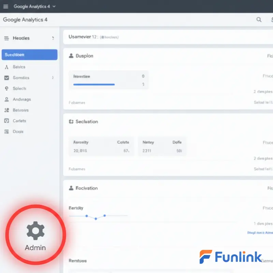Screen dimensions: 273x273
Task: Select the Betursirs audience icon
Action: pos(8,110)
